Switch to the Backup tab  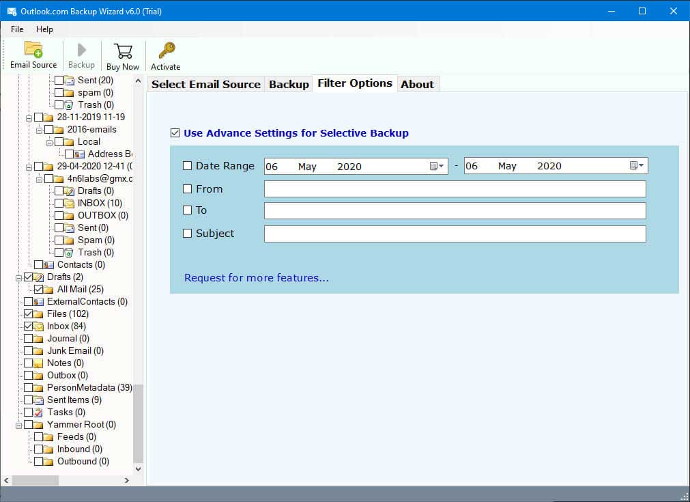(289, 84)
